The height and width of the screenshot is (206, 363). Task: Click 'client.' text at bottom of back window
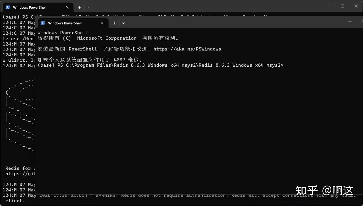click(15, 201)
